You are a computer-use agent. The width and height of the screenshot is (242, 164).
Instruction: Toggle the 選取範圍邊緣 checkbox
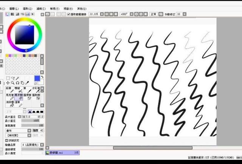(x=68, y=14)
